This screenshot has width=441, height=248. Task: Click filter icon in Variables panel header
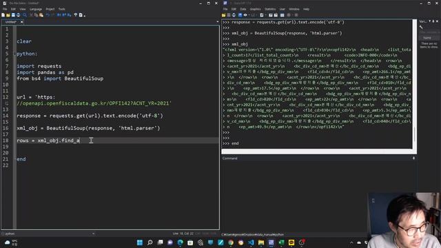430,21
